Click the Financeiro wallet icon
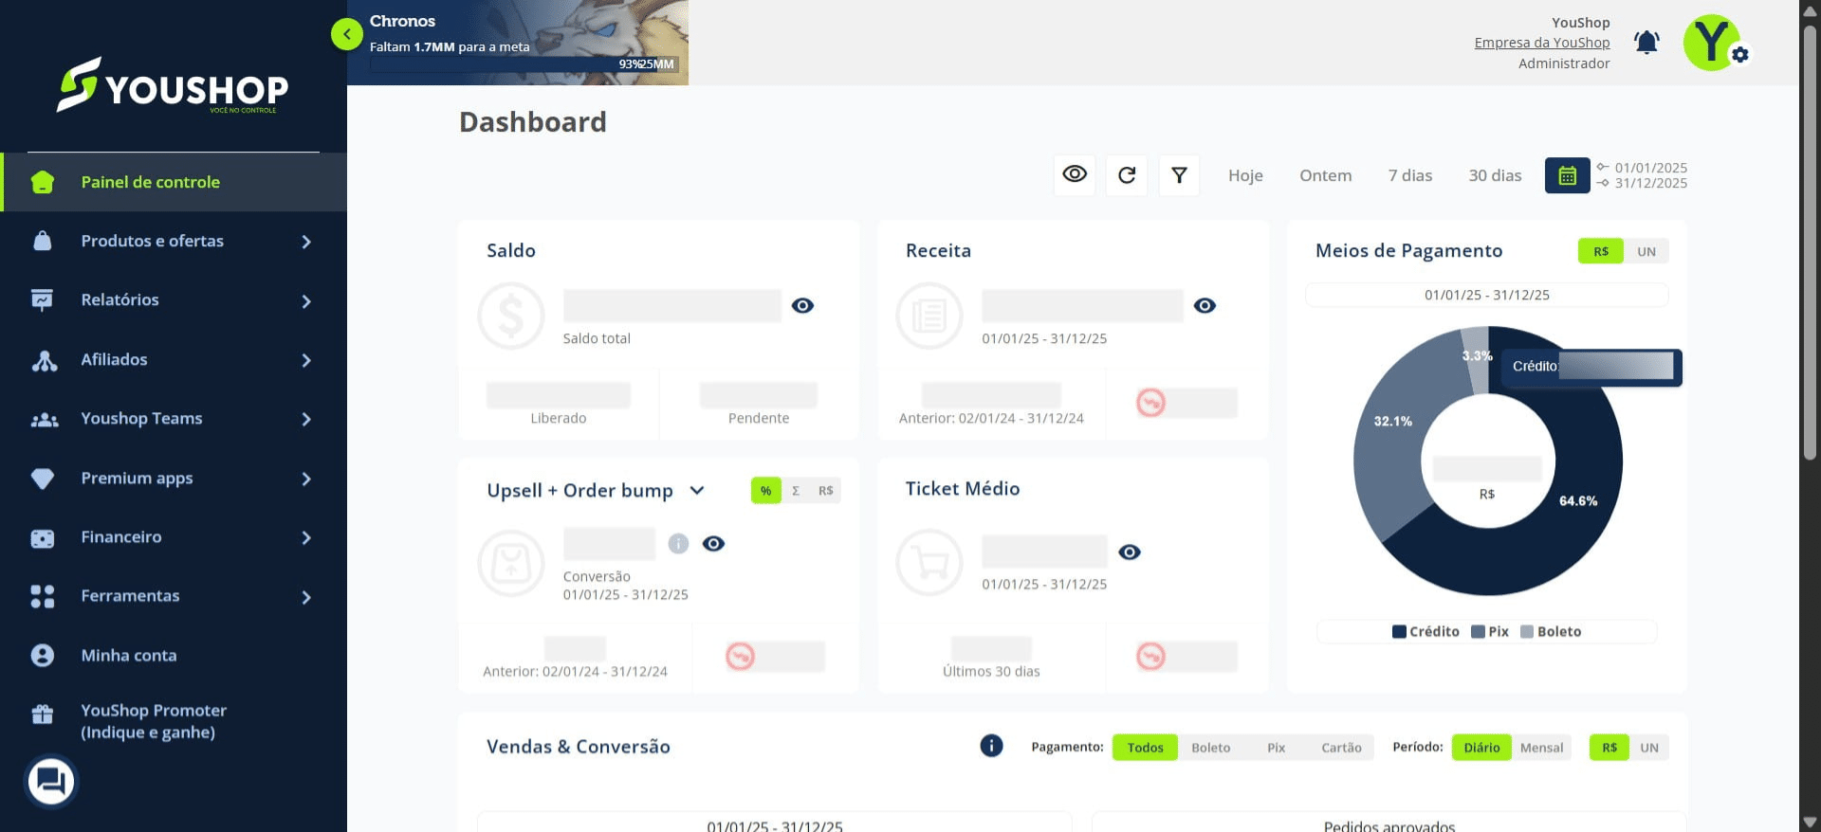The image size is (1821, 832). pyautogui.click(x=43, y=538)
